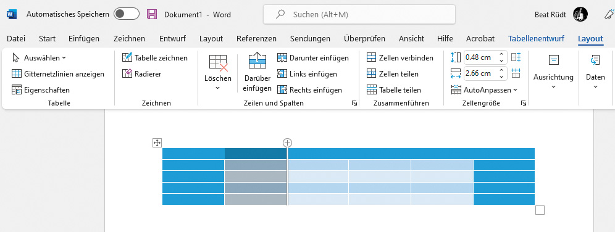Open table Eigenschaften
This screenshot has height=232, width=615.
[x=40, y=89]
